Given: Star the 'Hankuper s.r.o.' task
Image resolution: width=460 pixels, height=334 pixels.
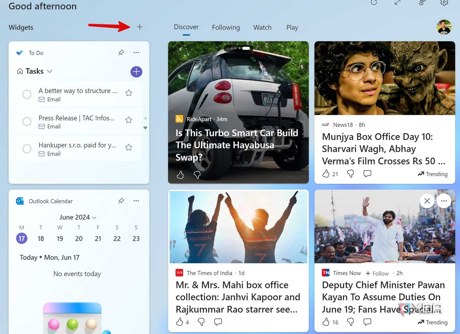Looking at the screenshot, I should (129, 147).
